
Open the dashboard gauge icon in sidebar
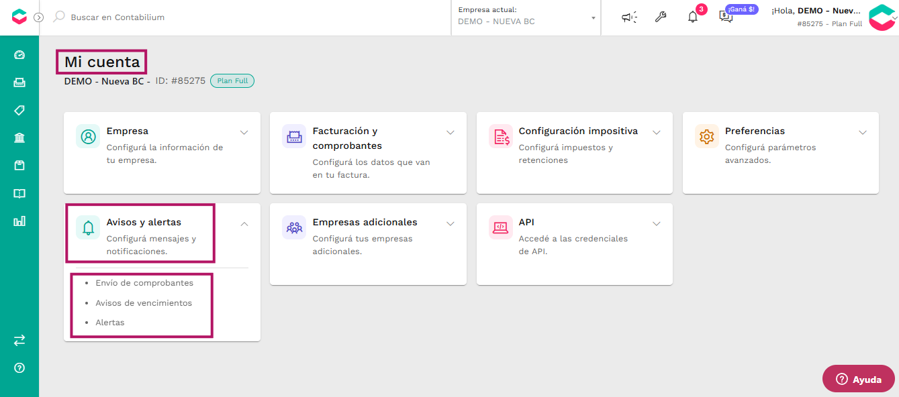tap(19, 55)
